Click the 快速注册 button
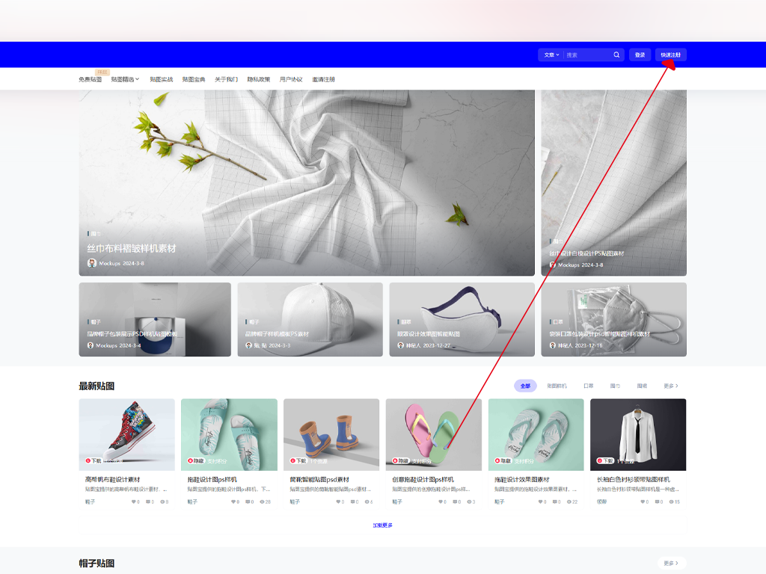The image size is (766, 574). (x=670, y=55)
